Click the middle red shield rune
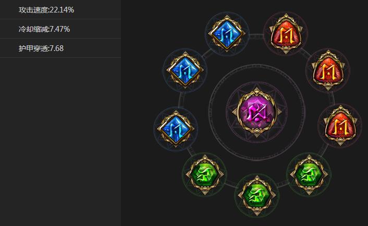368x226 pixels. [328, 70]
